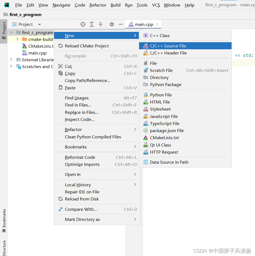Image resolution: width=255 pixels, height=256 pixels.
Task: Click the Structure vertical side tab
Action: pyautogui.click(x=4, y=248)
